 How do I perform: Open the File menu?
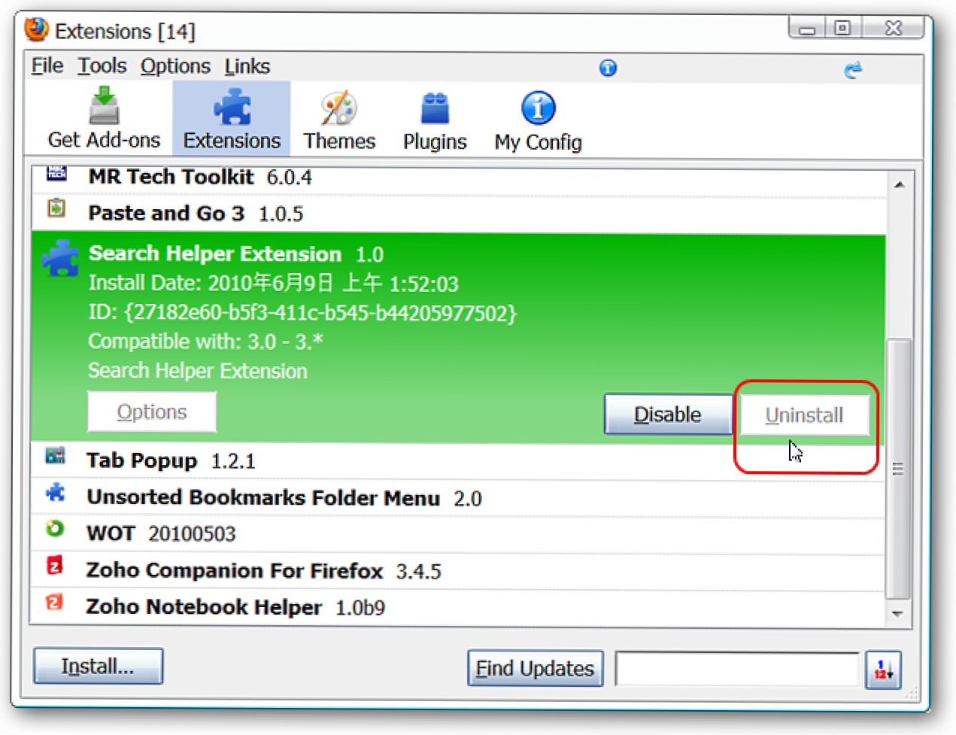[47, 66]
